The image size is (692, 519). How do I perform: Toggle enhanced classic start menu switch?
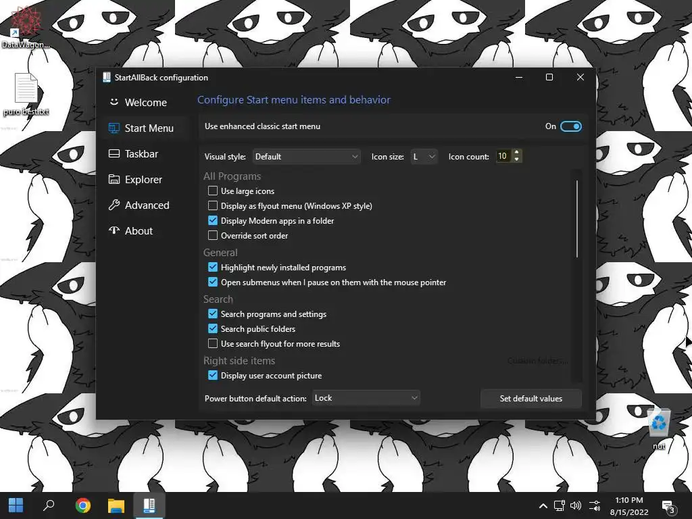pos(570,126)
